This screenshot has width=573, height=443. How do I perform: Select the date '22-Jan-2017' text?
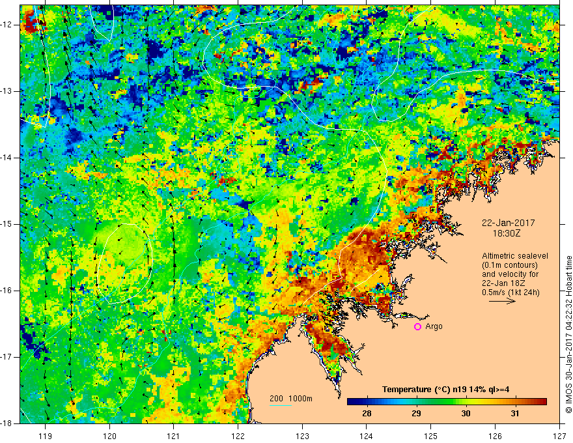pyautogui.click(x=509, y=223)
